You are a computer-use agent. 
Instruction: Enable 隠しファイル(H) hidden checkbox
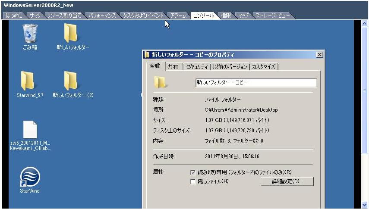(193, 181)
